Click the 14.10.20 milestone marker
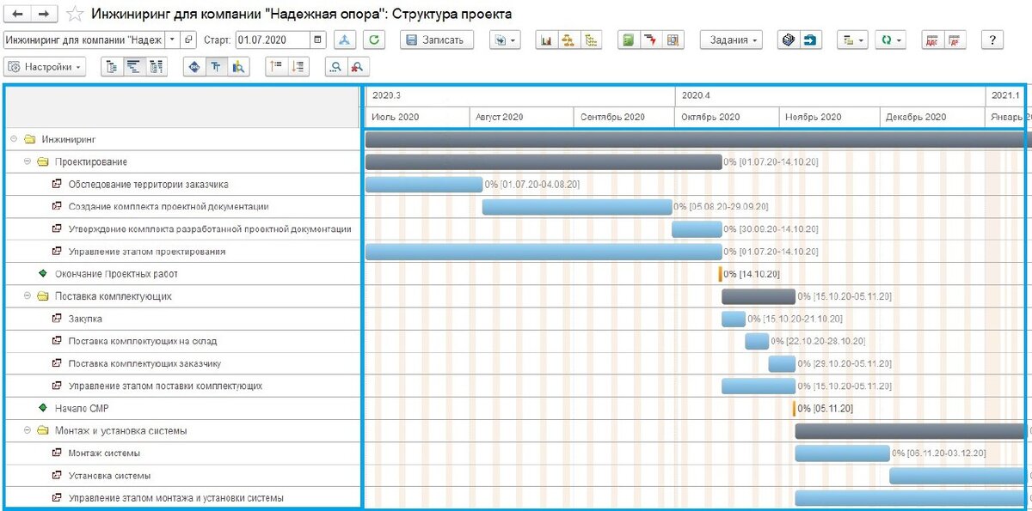Viewport: 1032px width, 511px height. (721, 274)
